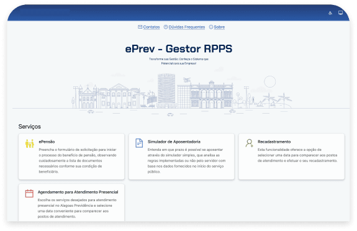Screen dimensions: 357x231
Task: Click the envelope icon beside Contatos
Action: (140, 27)
